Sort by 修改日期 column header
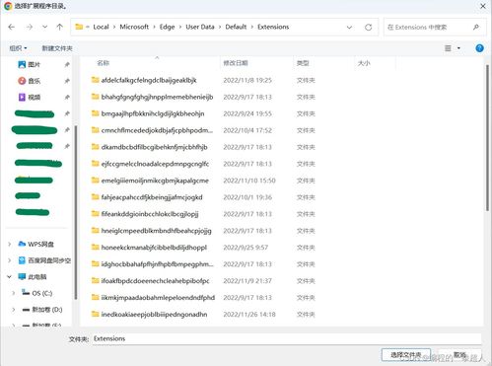Viewport: 492px width, 366px height. coord(236,63)
